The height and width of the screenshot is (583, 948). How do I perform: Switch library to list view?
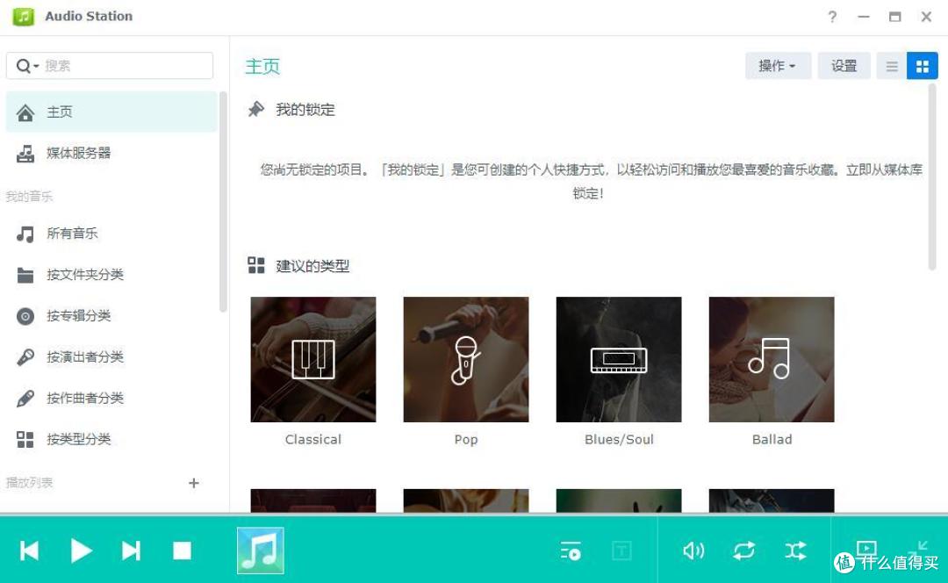[891, 65]
